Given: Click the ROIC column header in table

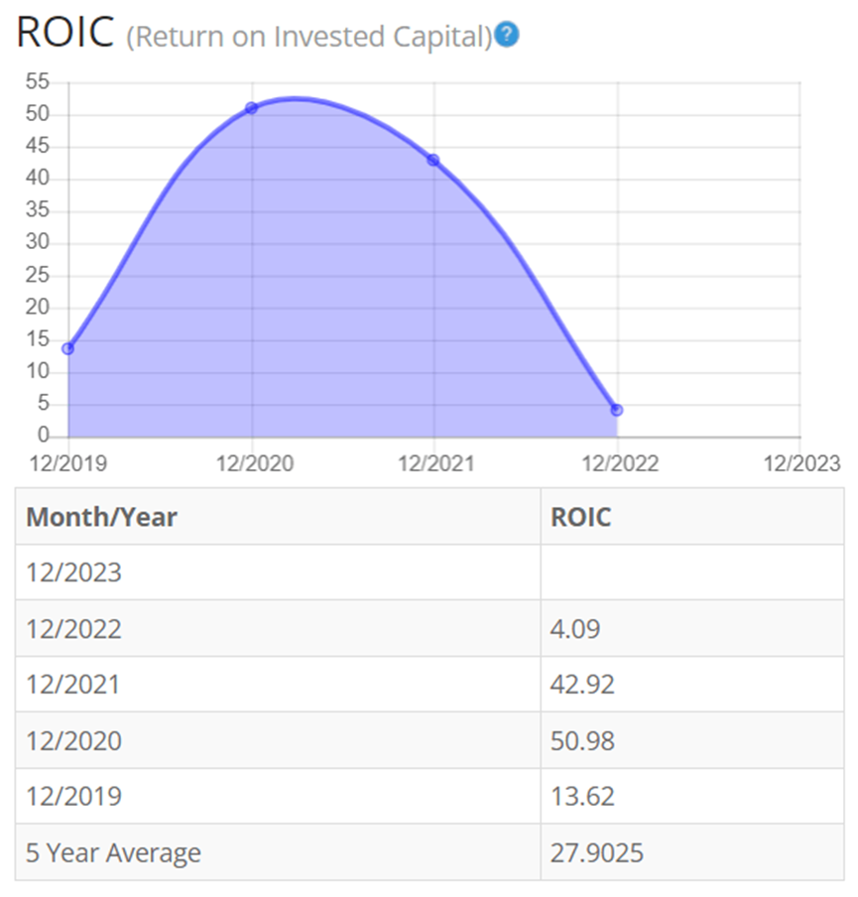Looking at the screenshot, I should coord(582,517).
